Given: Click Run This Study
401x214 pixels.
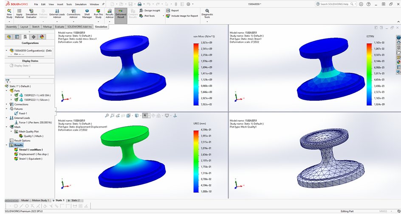Looking at the screenshot, I should (98, 14).
